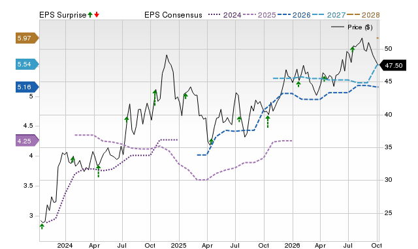Click the green up arrow in EPS Surprise legend
Image resolution: width=418 pixels, height=249 pixels.
pos(90,14)
